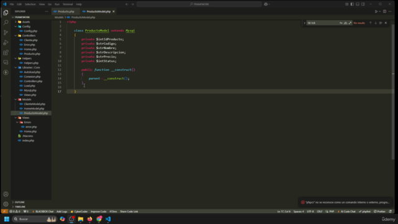The width and height of the screenshot is (398, 224).
Task: Collapse the Controllers folder
Action: coord(29,35)
